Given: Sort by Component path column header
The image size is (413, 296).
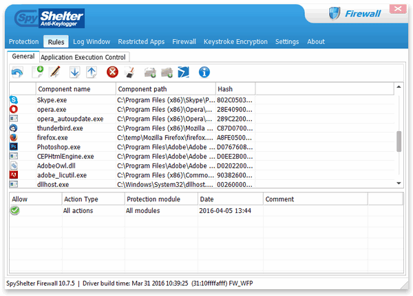Looking at the screenshot, I should [x=166, y=89].
